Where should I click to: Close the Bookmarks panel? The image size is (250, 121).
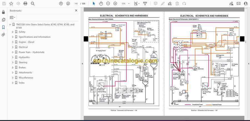coord(76,11)
